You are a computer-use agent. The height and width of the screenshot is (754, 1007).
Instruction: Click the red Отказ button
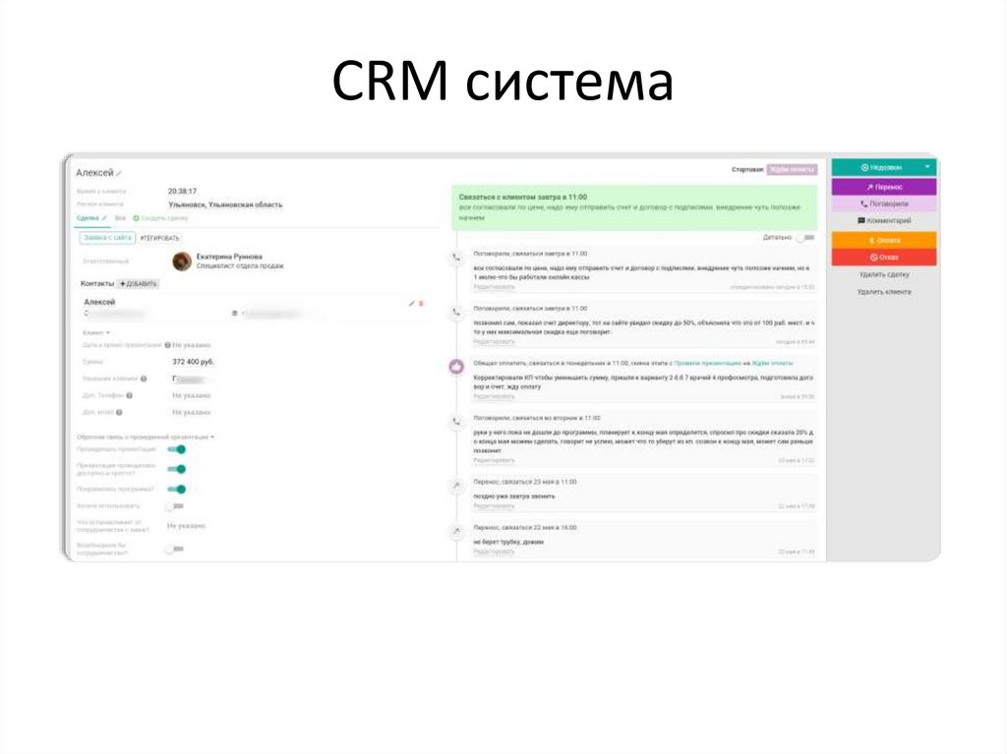tap(883, 258)
